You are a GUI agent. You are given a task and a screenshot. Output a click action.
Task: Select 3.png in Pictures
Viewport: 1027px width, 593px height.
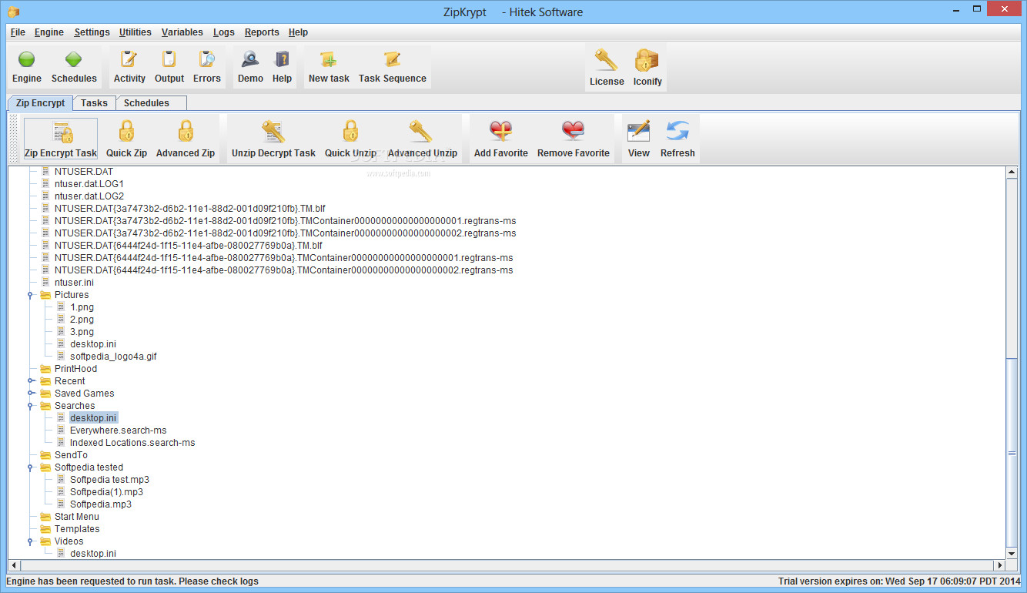click(x=82, y=332)
